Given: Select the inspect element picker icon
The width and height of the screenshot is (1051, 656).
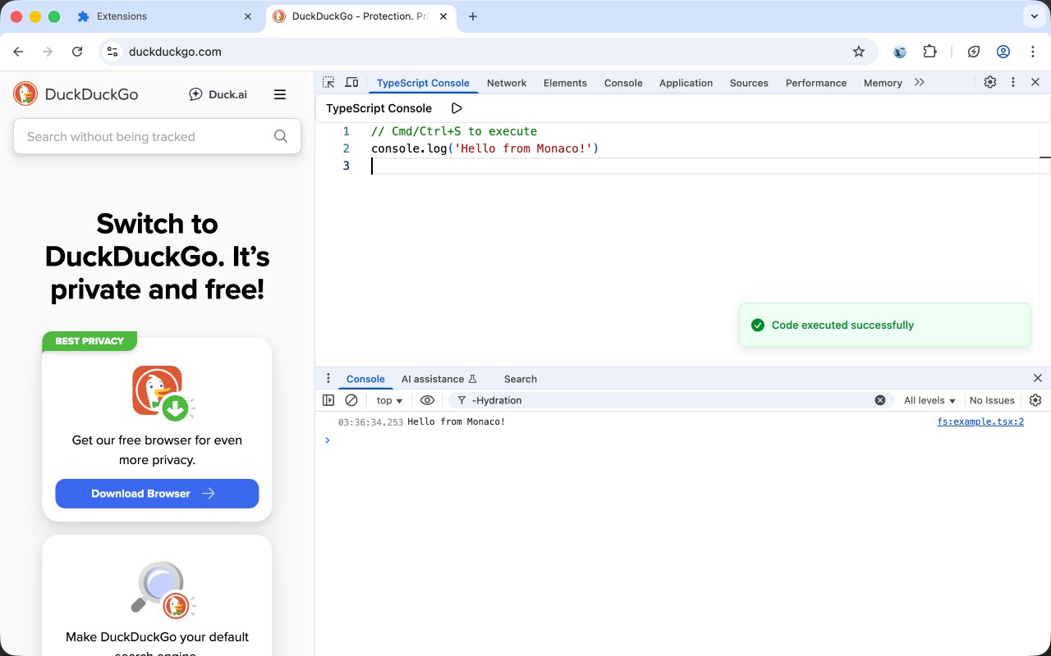Looking at the screenshot, I should pyautogui.click(x=328, y=82).
